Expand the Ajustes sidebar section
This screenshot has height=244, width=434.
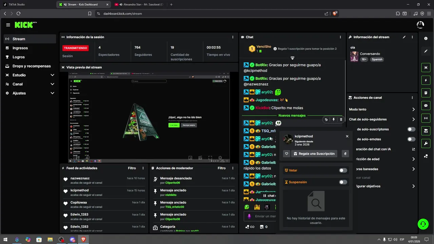tap(52, 93)
